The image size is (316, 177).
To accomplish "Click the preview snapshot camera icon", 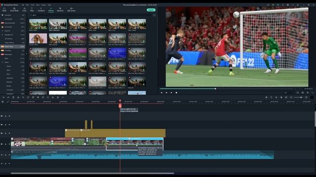I will (303, 93).
